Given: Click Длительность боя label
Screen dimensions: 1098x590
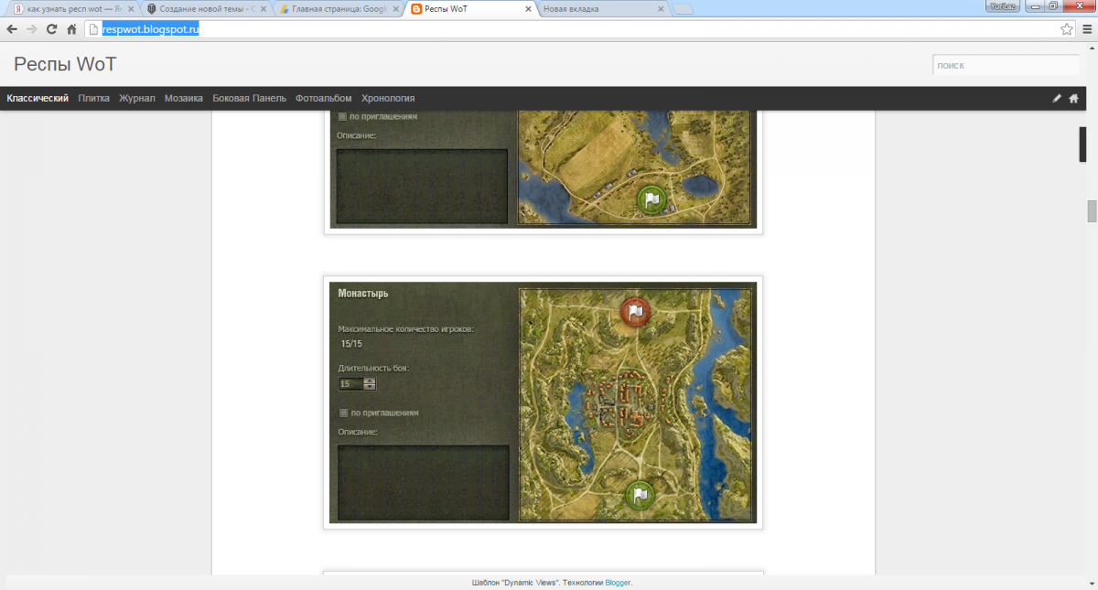Looking at the screenshot, I should click(x=373, y=368).
